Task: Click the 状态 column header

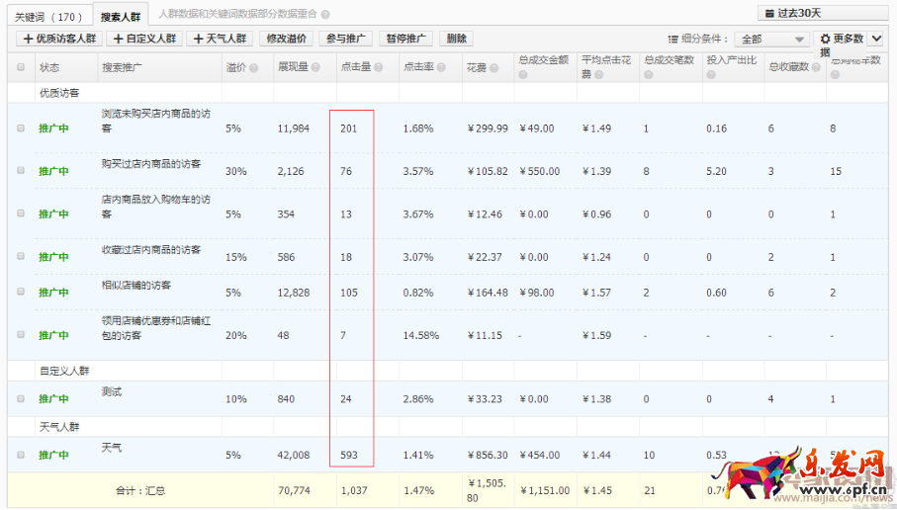Action: 49,67
